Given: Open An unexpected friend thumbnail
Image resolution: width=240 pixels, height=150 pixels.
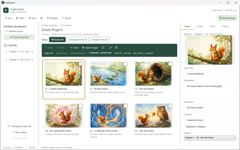Looking at the screenshot, I should click(64, 116).
